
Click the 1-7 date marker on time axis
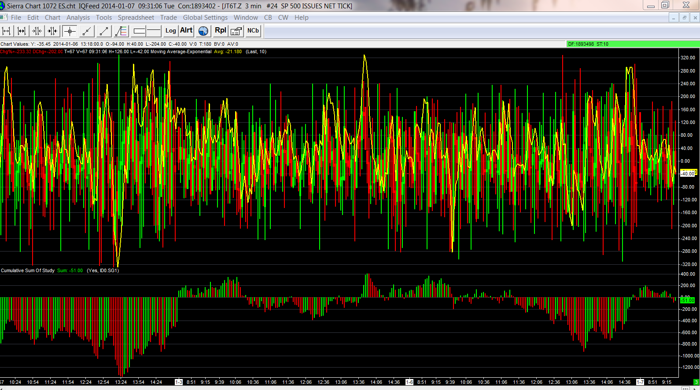[640, 382]
